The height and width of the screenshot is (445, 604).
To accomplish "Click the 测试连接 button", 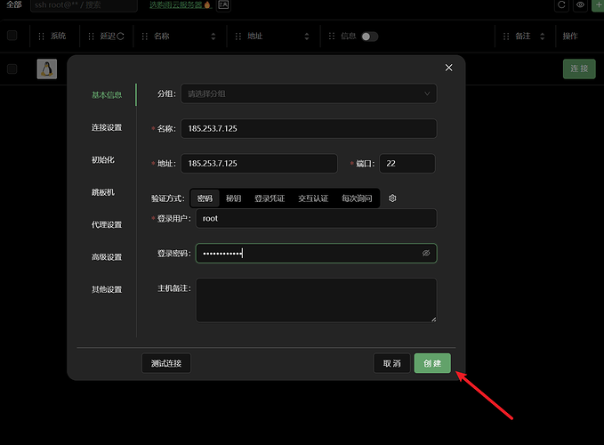I will (x=166, y=363).
